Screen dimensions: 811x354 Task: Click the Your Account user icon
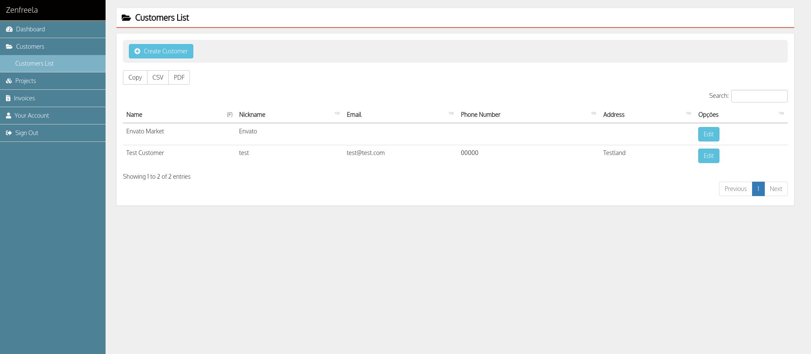[8, 116]
